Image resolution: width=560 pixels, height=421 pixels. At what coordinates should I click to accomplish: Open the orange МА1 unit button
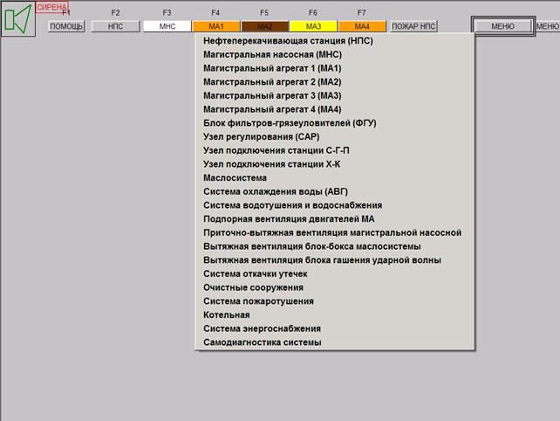point(216,26)
